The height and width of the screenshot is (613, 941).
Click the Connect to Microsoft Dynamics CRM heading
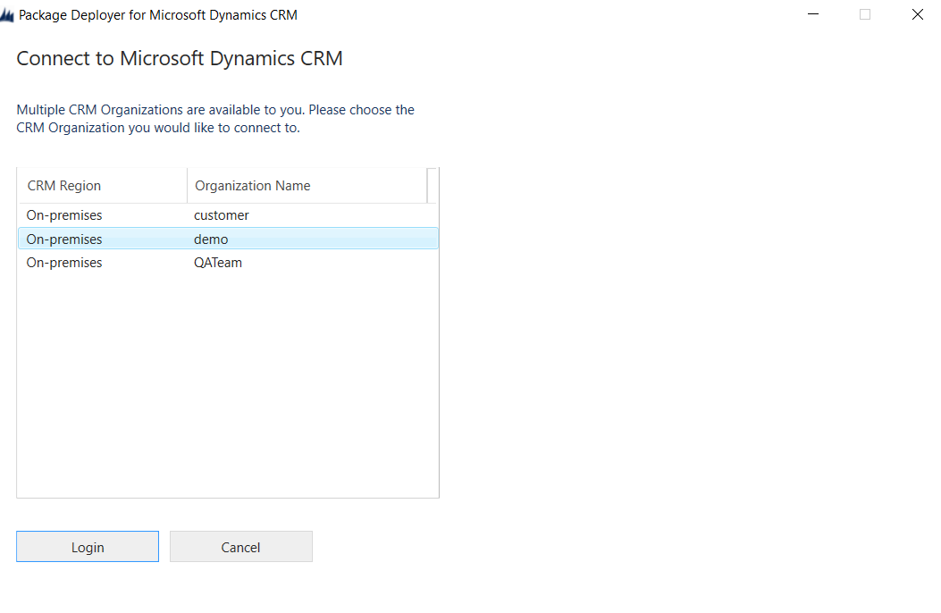[180, 59]
